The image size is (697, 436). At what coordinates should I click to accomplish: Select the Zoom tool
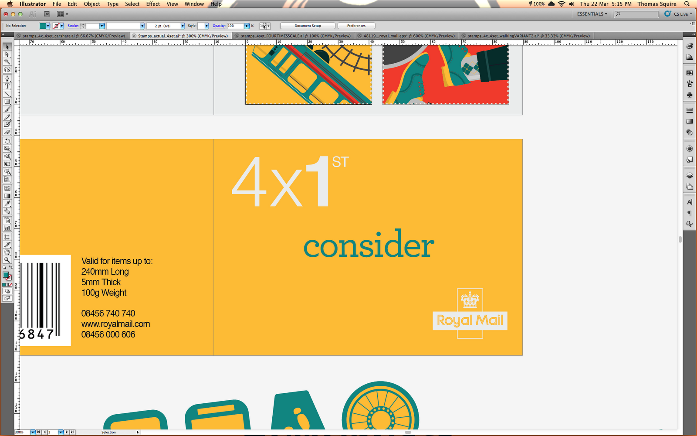tap(7, 259)
